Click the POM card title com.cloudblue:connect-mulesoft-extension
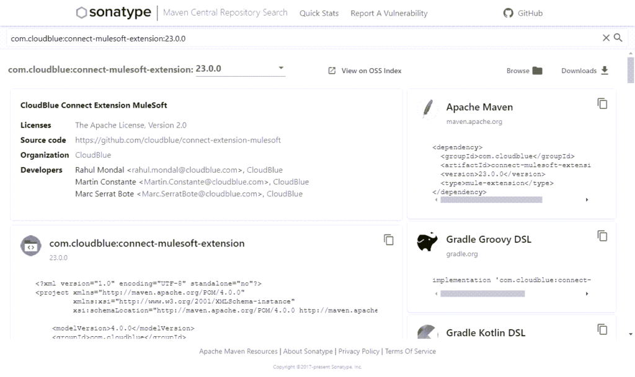The width and height of the screenshot is (635, 377). tap(147, 244)
